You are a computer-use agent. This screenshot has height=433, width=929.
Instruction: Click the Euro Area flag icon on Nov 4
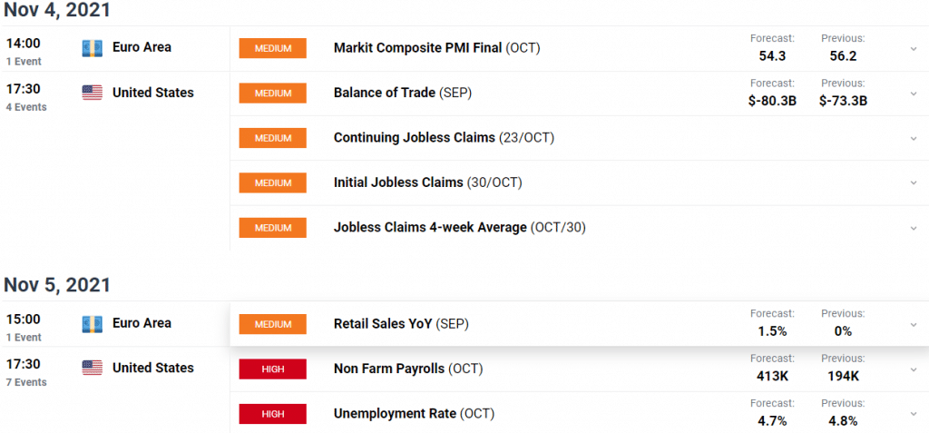[x=92, y=48]
